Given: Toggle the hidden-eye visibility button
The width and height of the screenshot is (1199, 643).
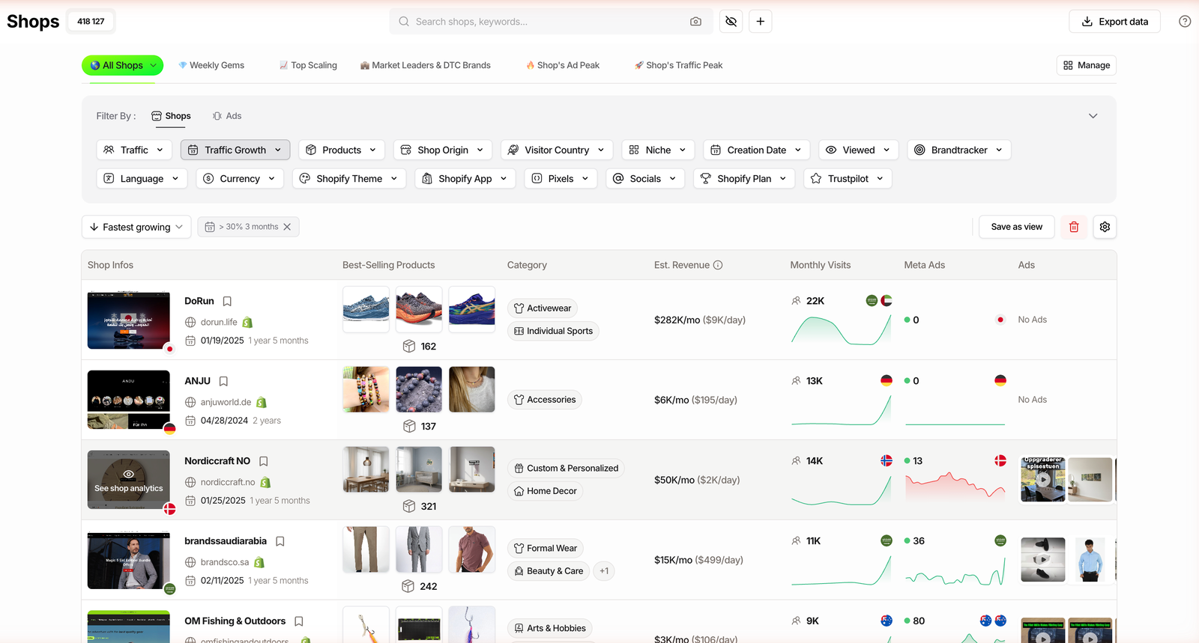Looking at the screenshot, I should [731, 22].
